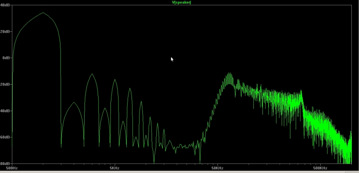Screen dimensions: 359x173
Task: Click the 500KHz horizontal axis label
Action: tap(320, 168)
